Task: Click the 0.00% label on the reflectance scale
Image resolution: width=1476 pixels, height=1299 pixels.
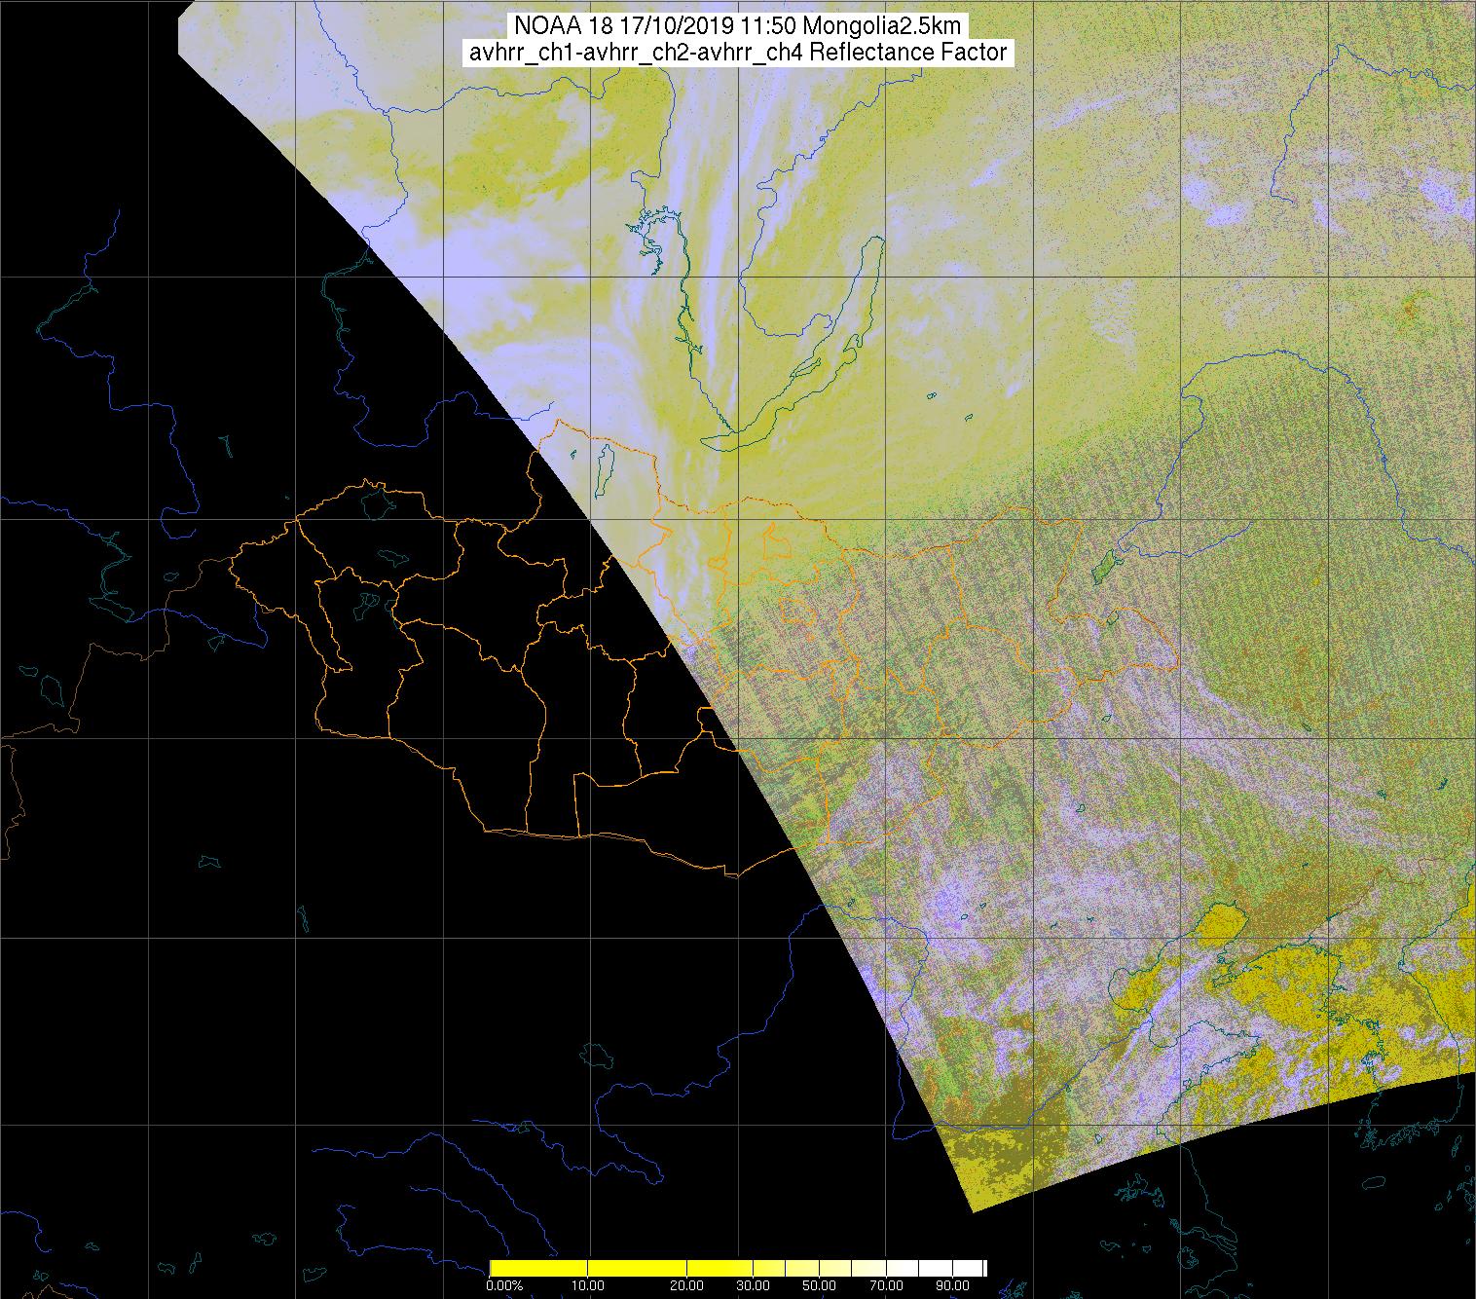Action: tap(505, 1286)
